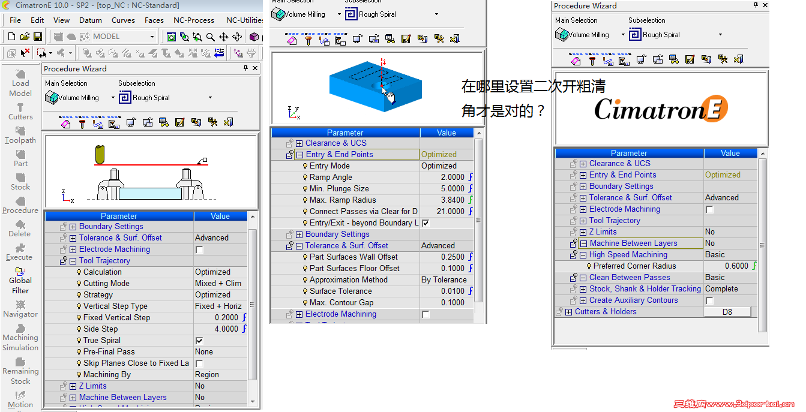Click the Zoom magnifier icon in the top toolbar
Image resolution: width=806 pixels, height=412 pixels.
(211, 37)
